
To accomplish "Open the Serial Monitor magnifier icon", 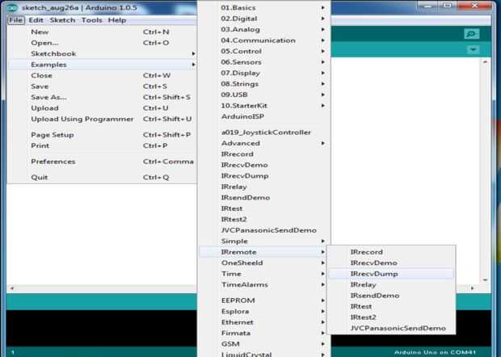I will pyautogui.click(x=472, y=34).
